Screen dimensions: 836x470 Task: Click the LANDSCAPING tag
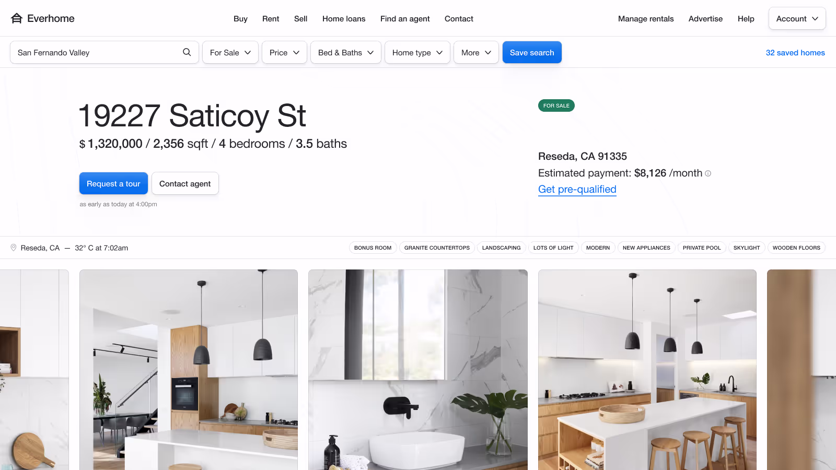click(502, 248)
